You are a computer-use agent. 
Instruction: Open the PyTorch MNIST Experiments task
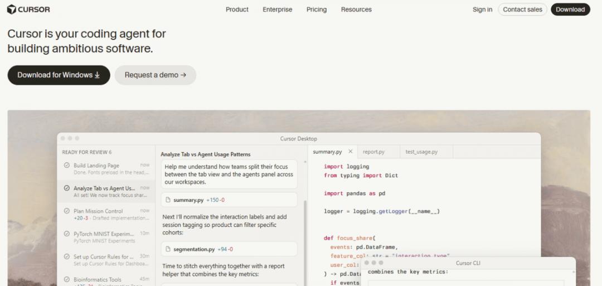click(106, 237)
